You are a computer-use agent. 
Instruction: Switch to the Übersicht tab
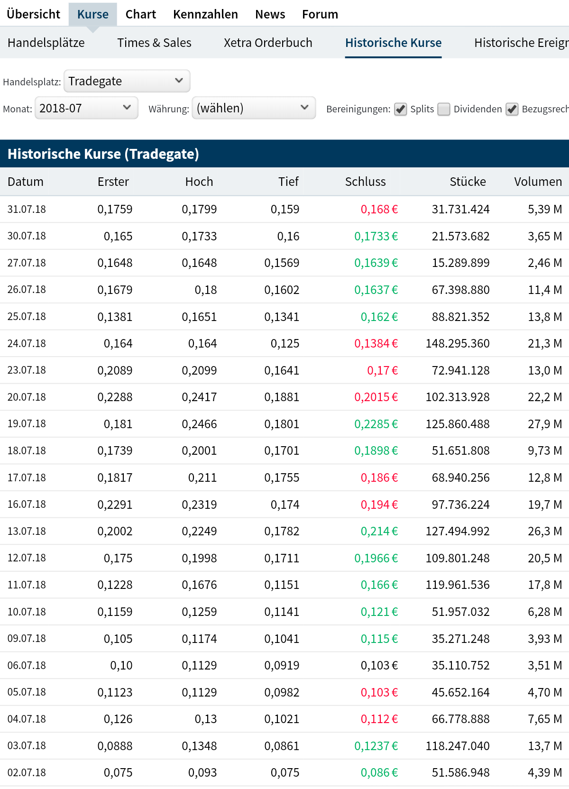tap(34, 14)
